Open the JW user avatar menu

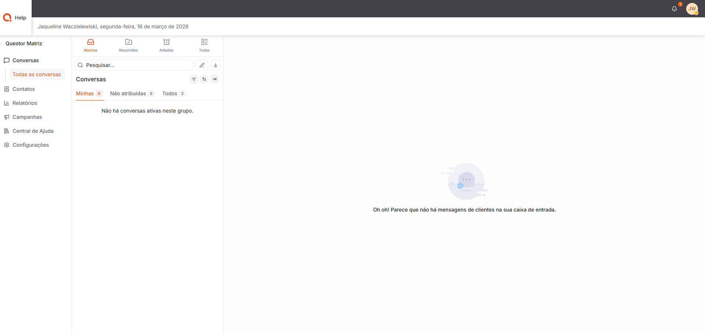pyautogui.click(x=692, y=9)
